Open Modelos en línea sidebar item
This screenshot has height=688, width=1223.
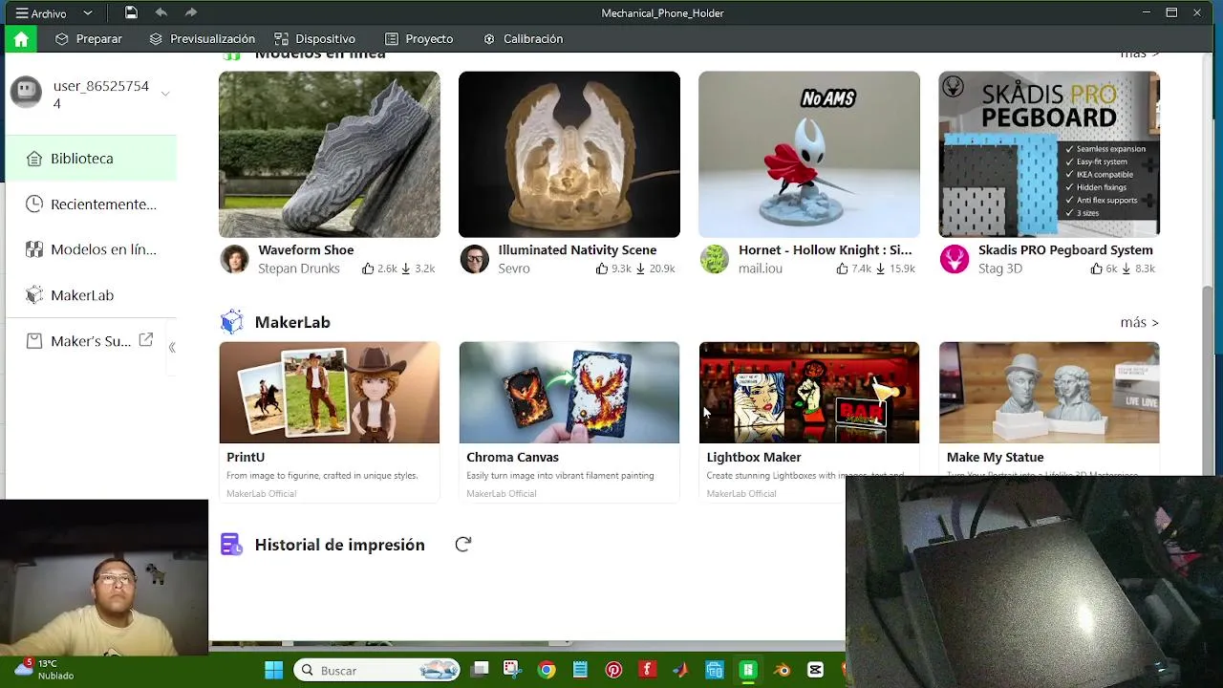(91, 249)
